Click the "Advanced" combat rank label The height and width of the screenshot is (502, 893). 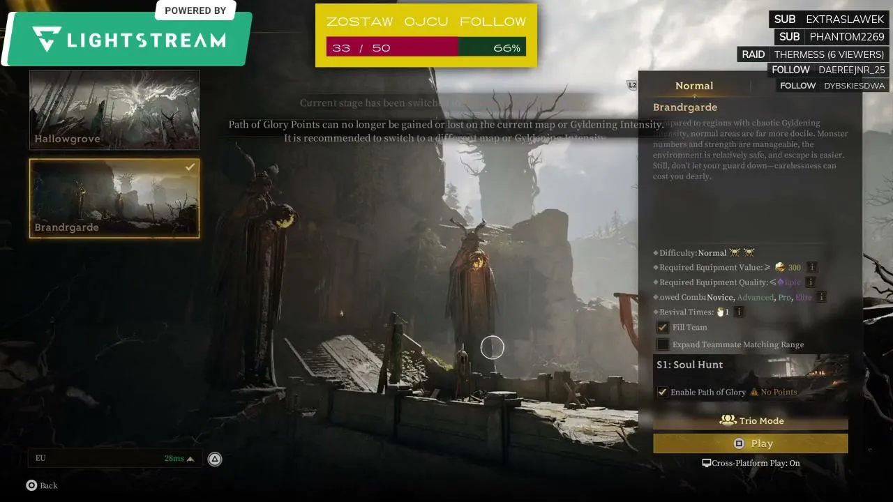click(756, 297)
